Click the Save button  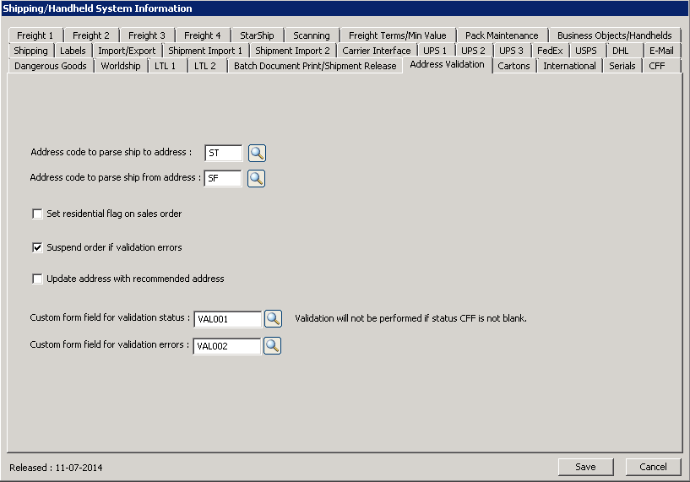coord(585,467)
